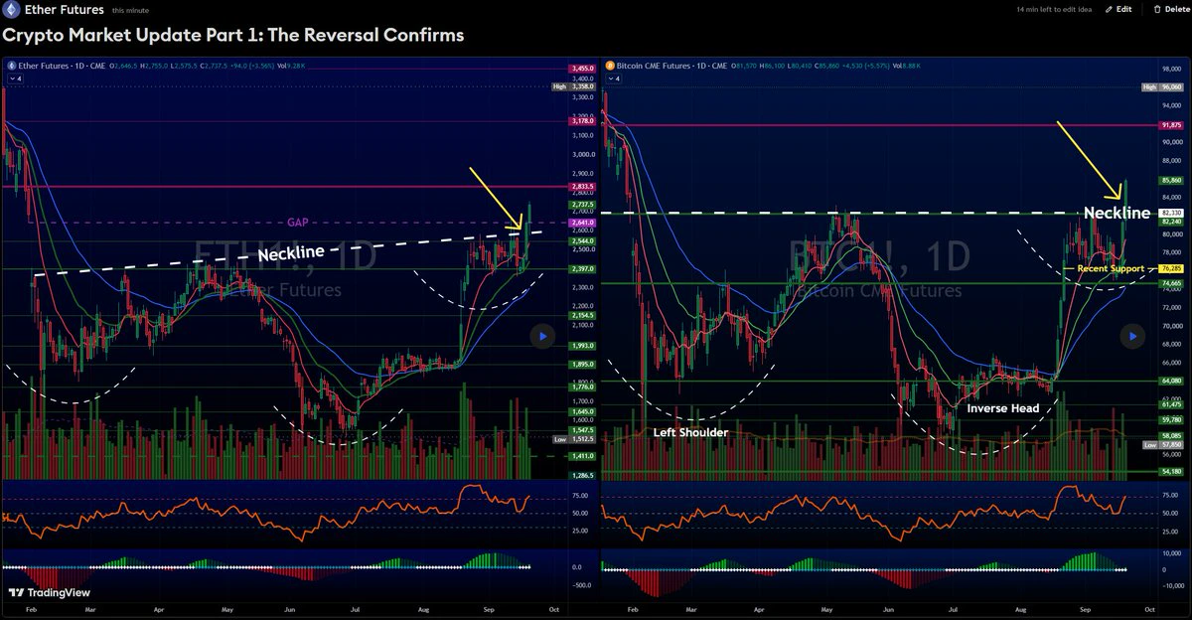Expand the indicators list on the Bitcoin chart
The image size is (1192, 620).
(x=612, y=77)
